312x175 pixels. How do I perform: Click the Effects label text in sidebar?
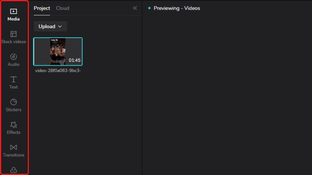(x=14, y=132)
